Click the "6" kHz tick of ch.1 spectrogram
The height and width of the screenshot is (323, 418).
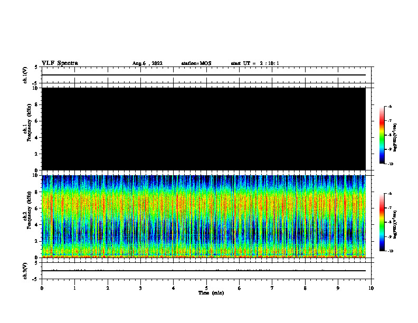[x=36, y=121]
